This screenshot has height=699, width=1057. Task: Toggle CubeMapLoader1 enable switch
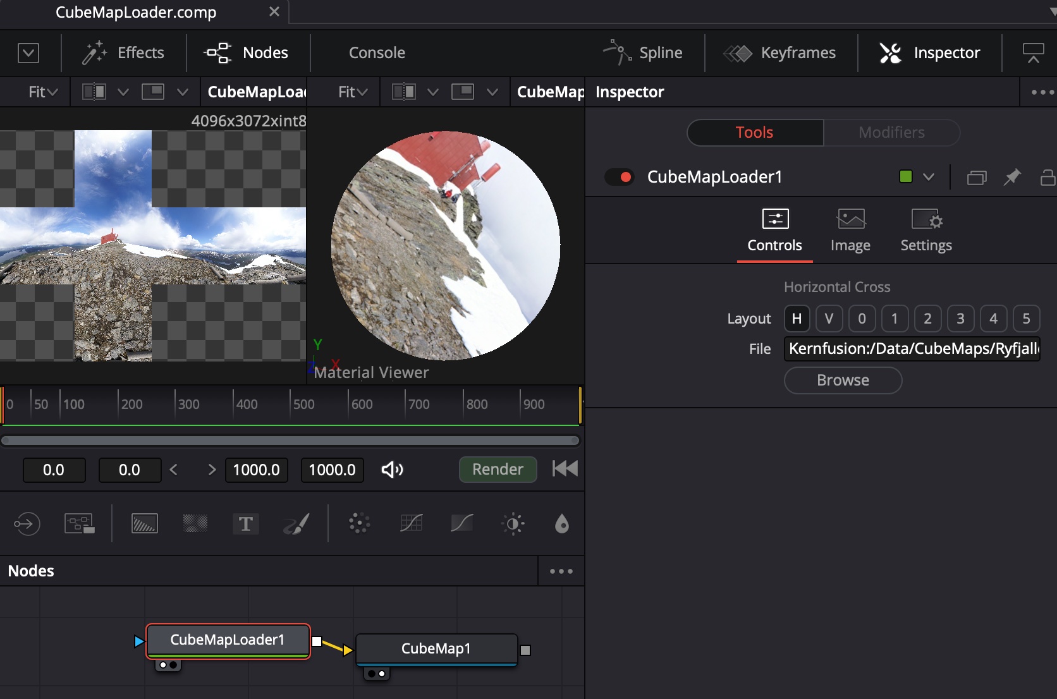tap(619, 177)
